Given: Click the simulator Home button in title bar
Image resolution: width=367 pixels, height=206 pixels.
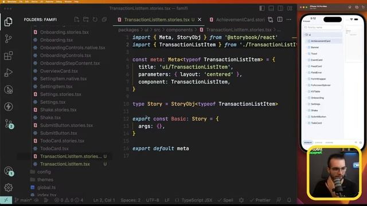Looking at the screenshot, I should click(x=350, y=7).
